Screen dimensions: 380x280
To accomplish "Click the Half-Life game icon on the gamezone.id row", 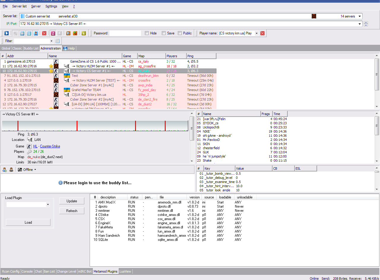I will (56, 61).
